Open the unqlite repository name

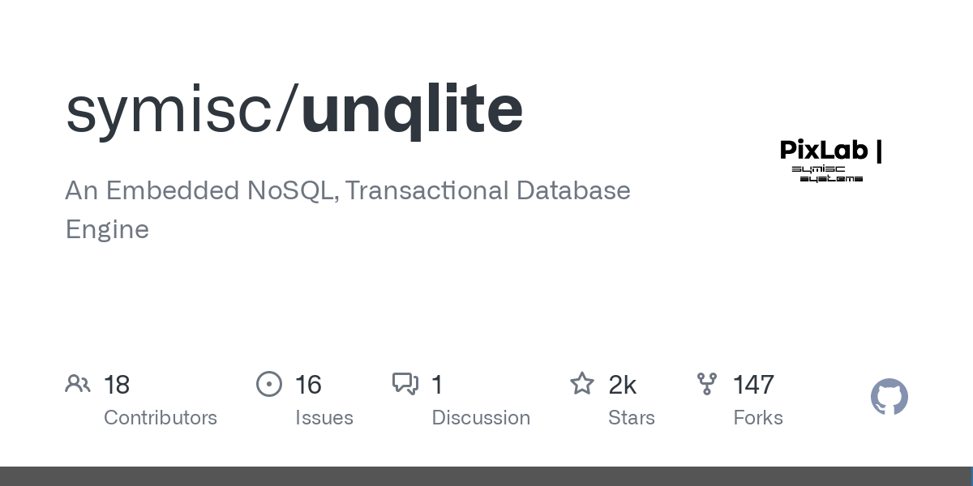pyautogui.click(x=412, y=109)
